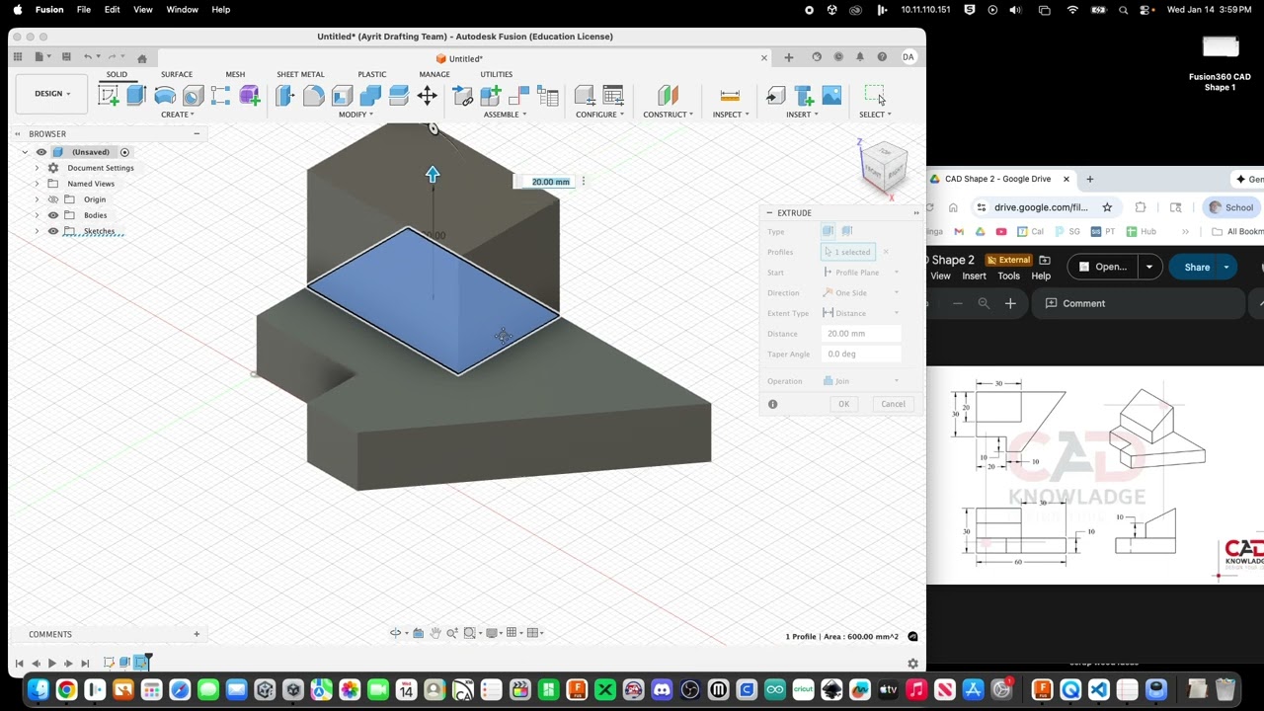Expand the Document Settings node

point(37,168)
